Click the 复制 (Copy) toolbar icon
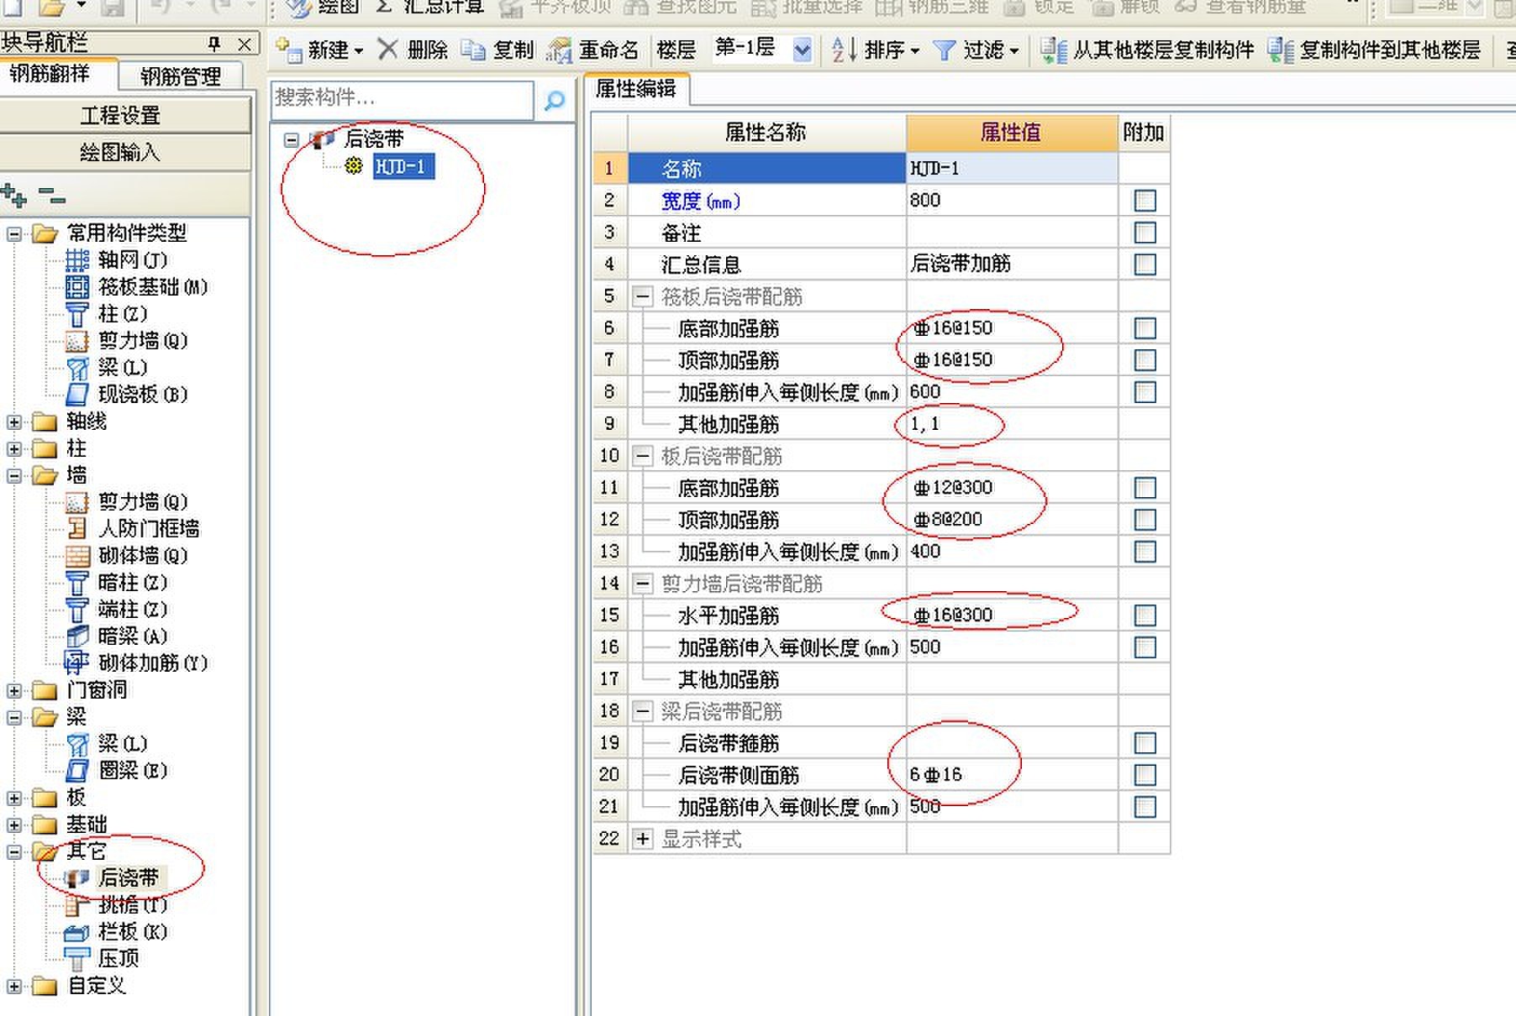Screen dimensions: 1516x1016 click(474, 50)
